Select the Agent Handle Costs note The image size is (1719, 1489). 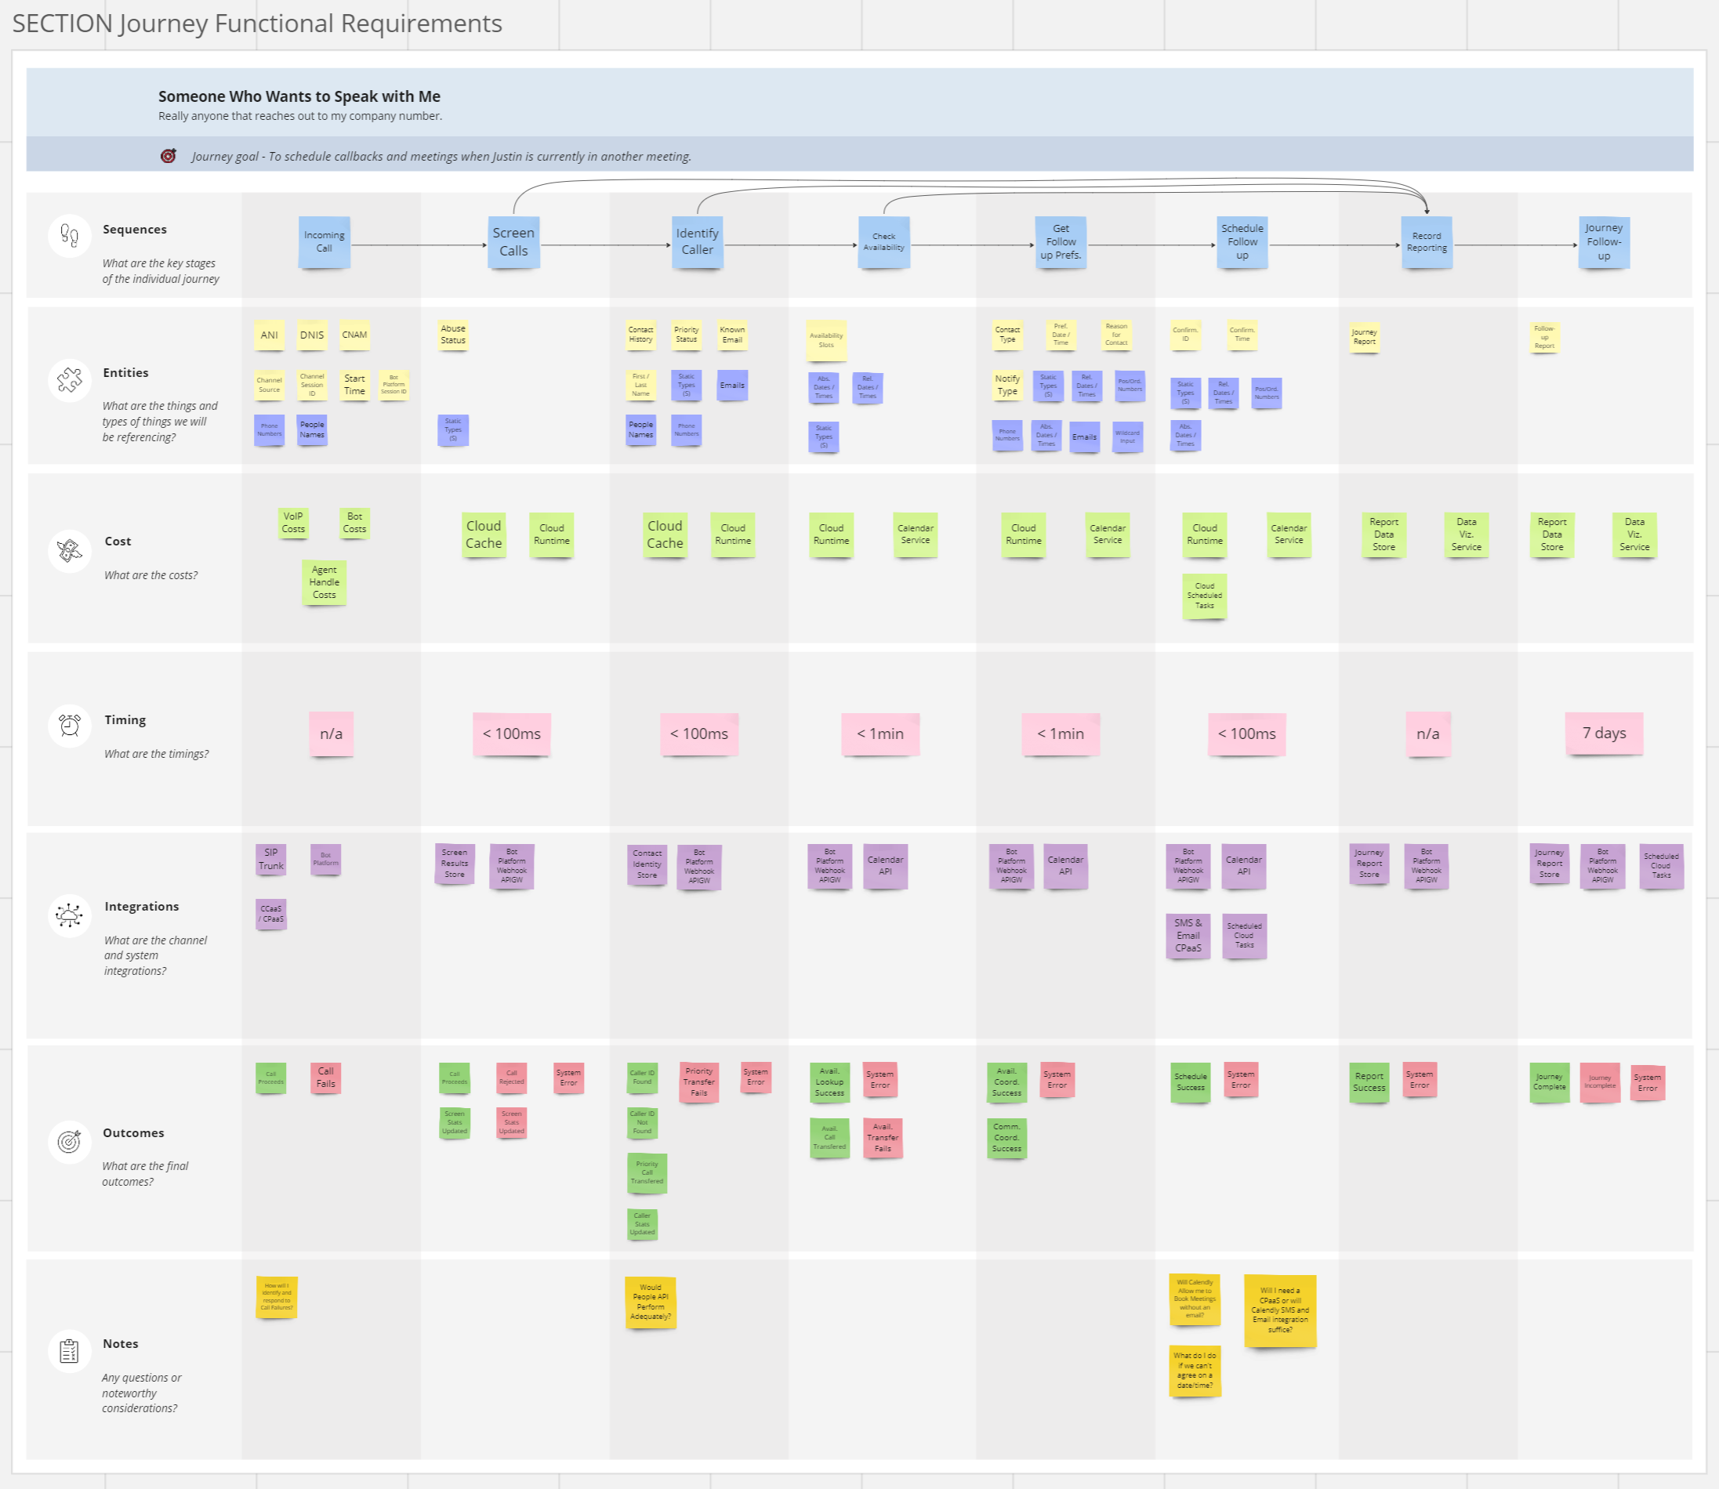[325, 582]
